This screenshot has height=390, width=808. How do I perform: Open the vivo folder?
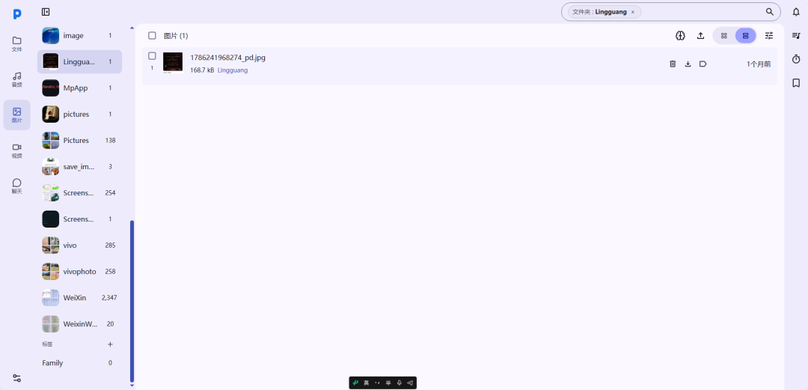pyautogui.click(x=79, y=245)
